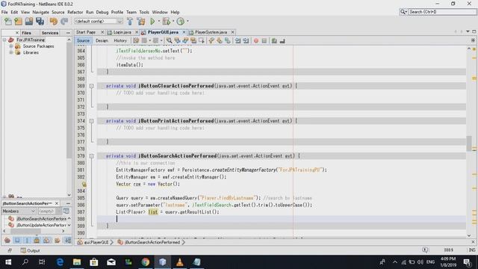This screenshot has height=269, width=478.
Task: Click the Profile Project icon
Action: point(181,22)
